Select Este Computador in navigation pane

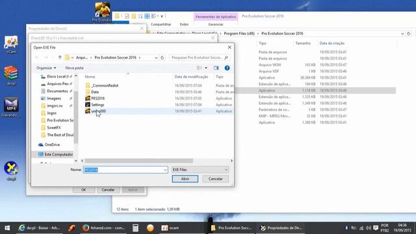coord(55,154)
